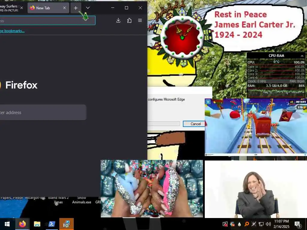Screen dimensions: 307x230
Task: Click the water droplet tray icon
Action: (240, 224)
